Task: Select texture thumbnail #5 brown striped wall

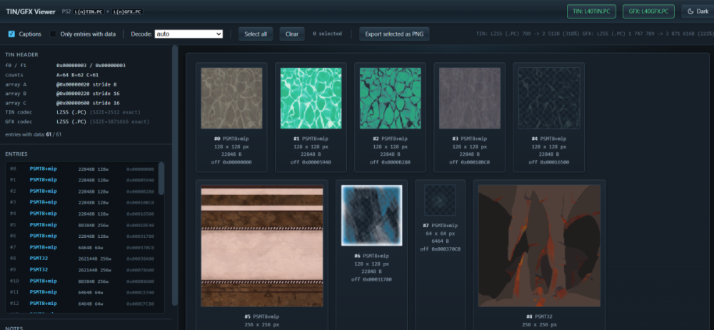Action: 262,246
